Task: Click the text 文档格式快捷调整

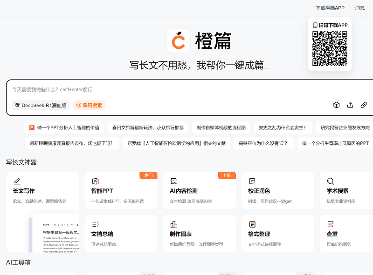Action: (x=264, y=244)
